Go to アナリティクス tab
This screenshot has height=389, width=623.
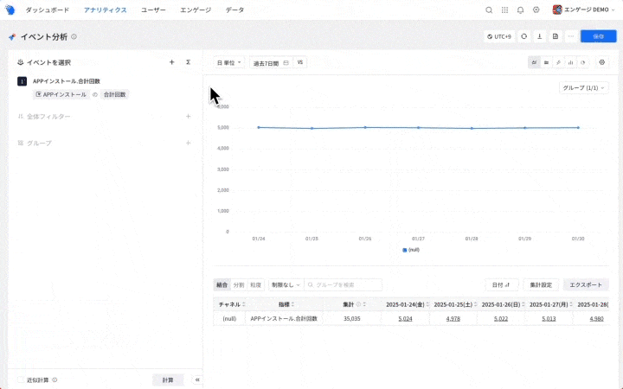coord(106,10)
